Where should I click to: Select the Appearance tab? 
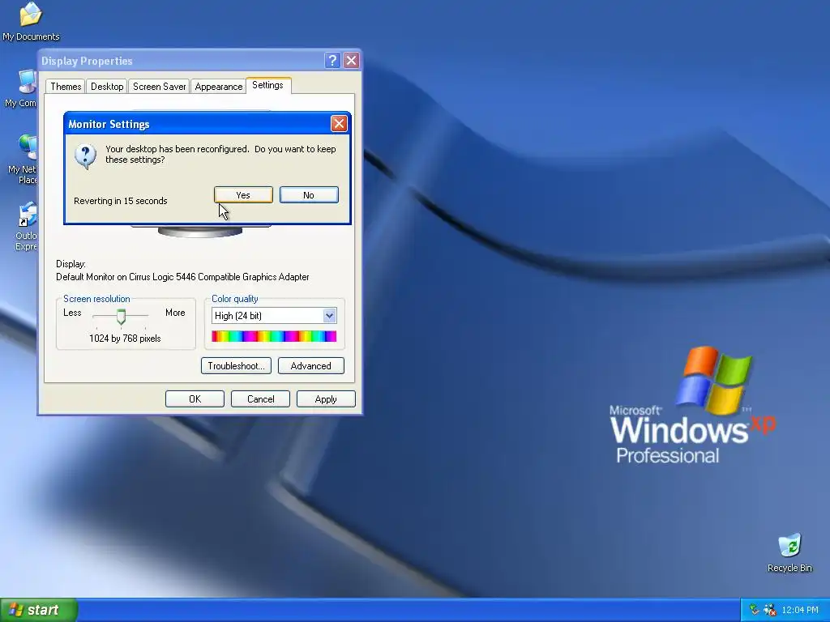click(x=218, y=86)
